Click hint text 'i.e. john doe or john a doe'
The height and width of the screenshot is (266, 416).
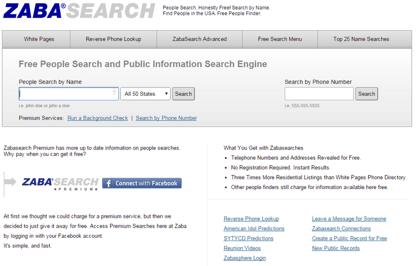click(x=44, y=106)
